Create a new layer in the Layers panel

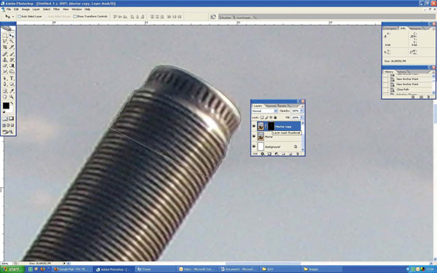pyautogui.click(x=291, y=154)
